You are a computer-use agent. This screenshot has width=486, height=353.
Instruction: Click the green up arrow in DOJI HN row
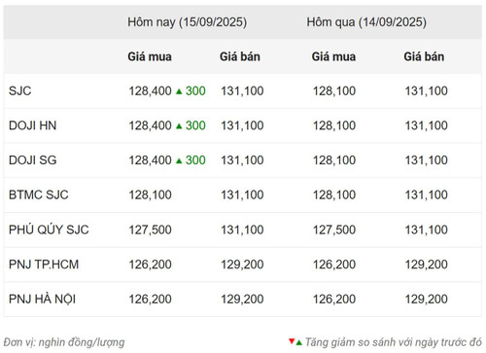point(179,126)
